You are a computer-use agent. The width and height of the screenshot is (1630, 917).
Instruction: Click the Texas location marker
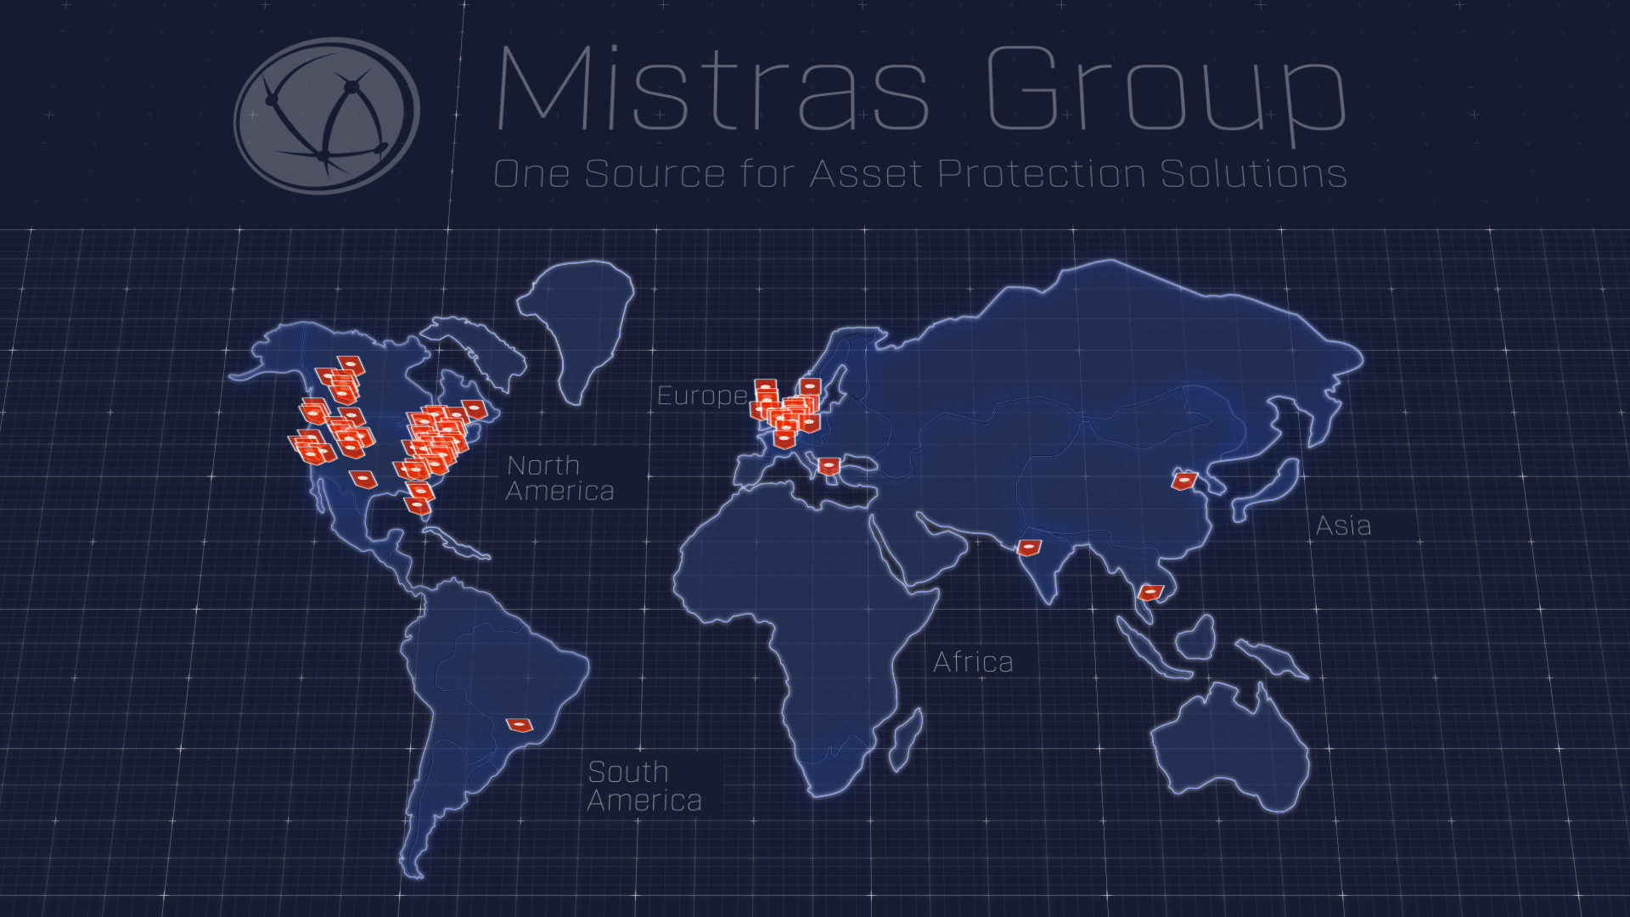click(x=363, y=479)
